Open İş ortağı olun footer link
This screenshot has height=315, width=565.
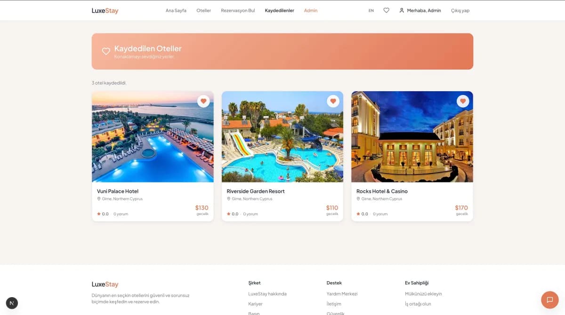click(418, 304)
